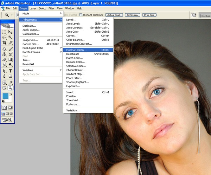The height and width of the screenshot is (175, 211).
Task: Select the Clone Stamp tool
Action: click(4, 54)
